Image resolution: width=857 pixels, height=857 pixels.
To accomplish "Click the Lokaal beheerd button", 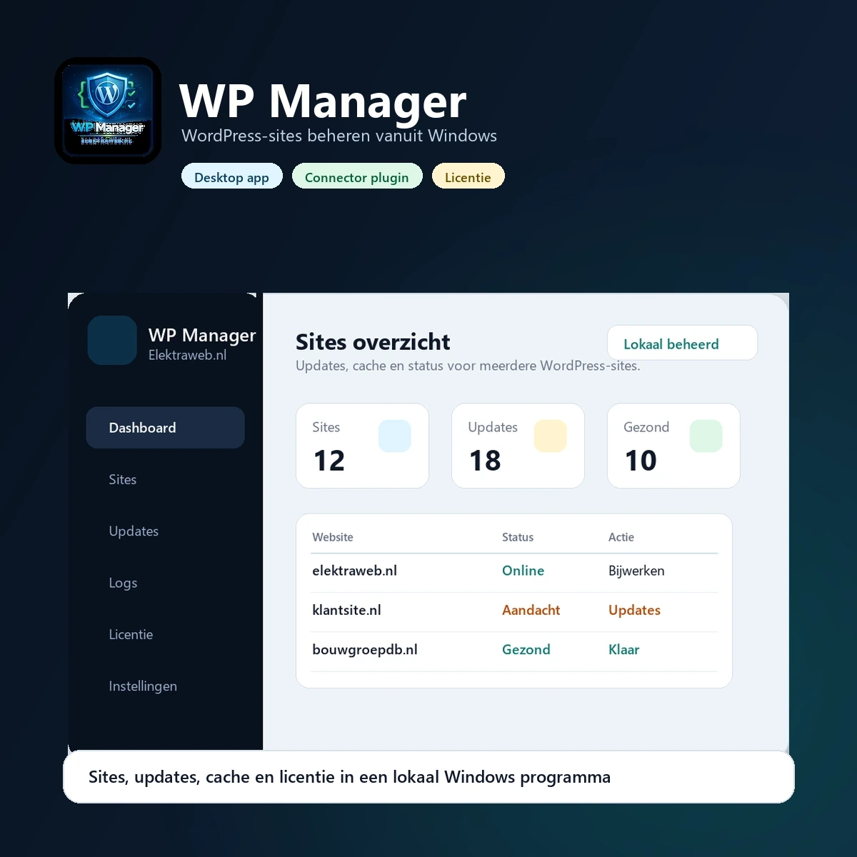I will [682, 343].
